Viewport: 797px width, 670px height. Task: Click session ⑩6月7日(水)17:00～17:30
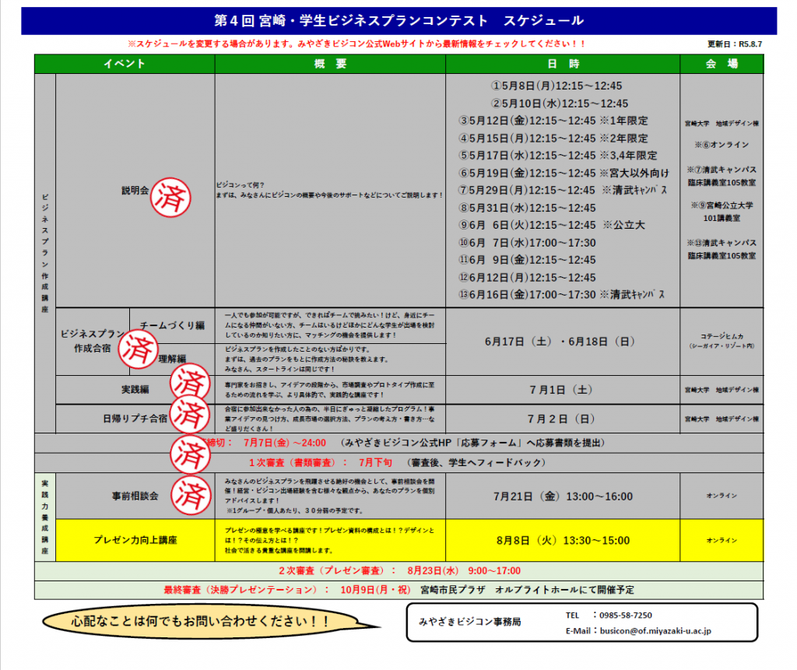527,243
